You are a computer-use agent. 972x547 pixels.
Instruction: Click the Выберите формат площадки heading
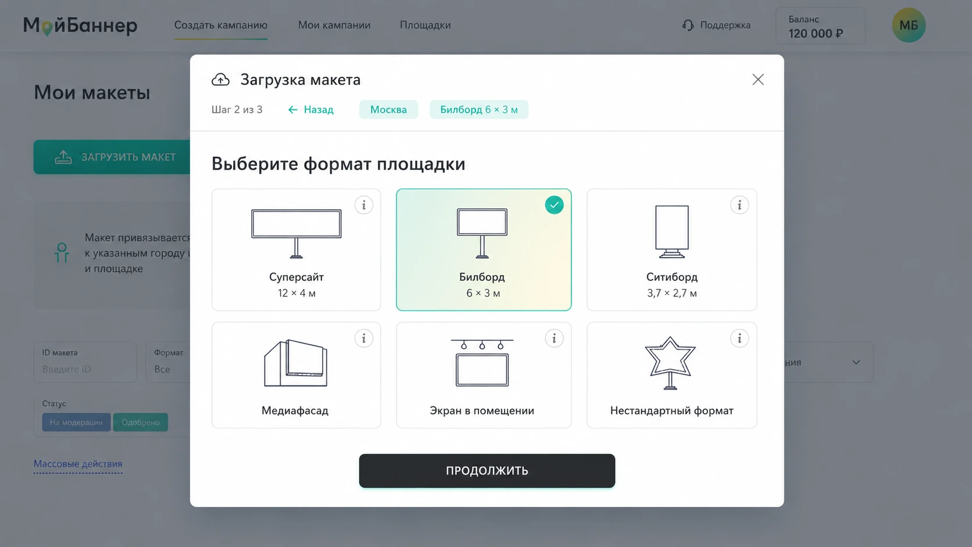coord(338,164)
